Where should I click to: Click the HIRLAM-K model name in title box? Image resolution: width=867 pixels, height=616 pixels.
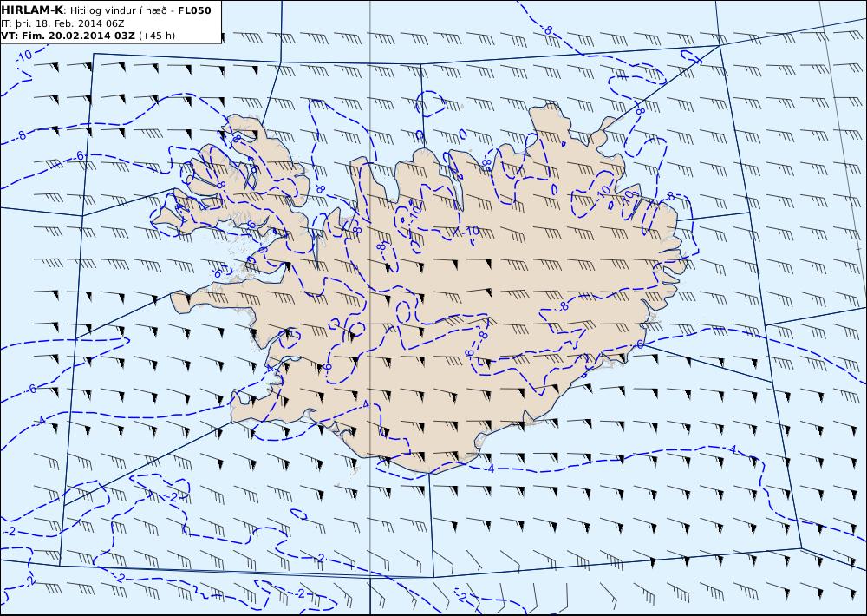pos(32,10)
